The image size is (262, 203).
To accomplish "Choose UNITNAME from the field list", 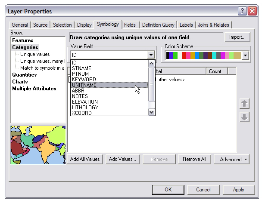I will (x=84, y=85).
